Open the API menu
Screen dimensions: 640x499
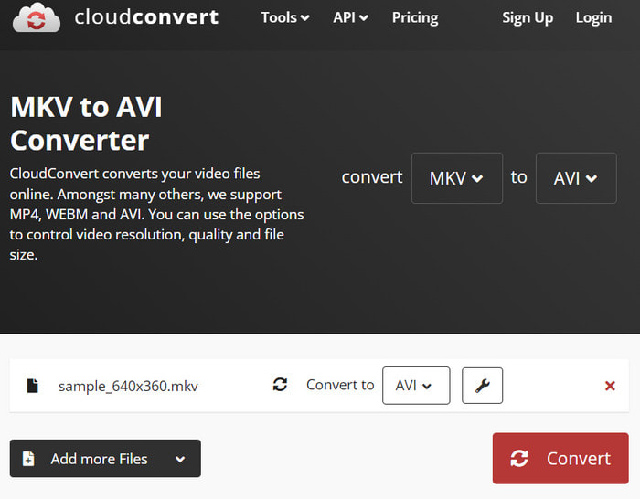pyautogui.click(x=350, y=17)
